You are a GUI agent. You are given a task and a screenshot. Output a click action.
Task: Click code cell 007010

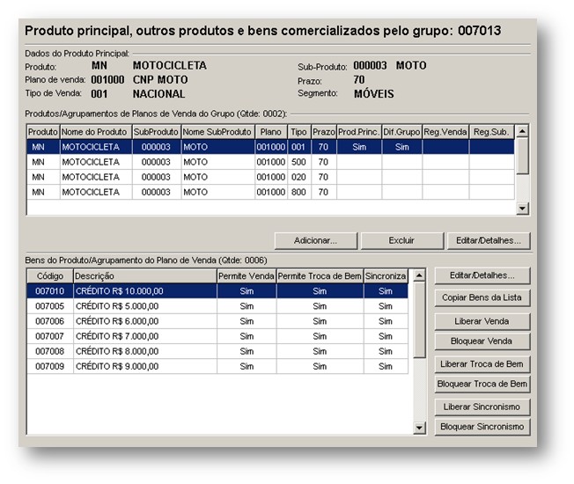coord(50,291)
